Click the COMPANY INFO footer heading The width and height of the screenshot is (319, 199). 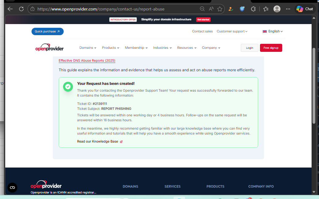pyautogui.click(x=261, y=186)
